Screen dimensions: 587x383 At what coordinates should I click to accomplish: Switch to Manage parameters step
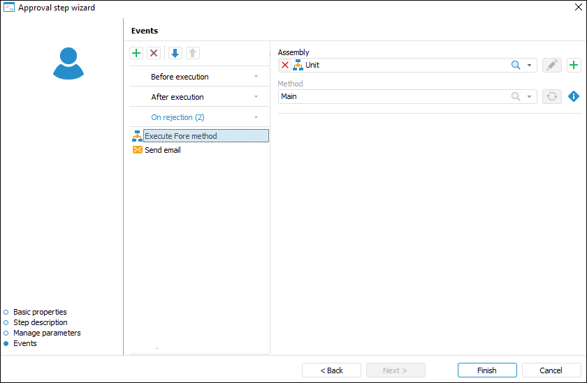click(47, 333)
